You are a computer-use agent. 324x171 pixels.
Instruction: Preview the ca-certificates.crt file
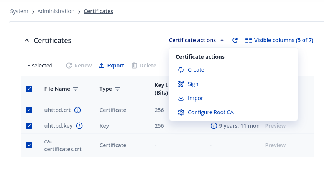[275, 145]
